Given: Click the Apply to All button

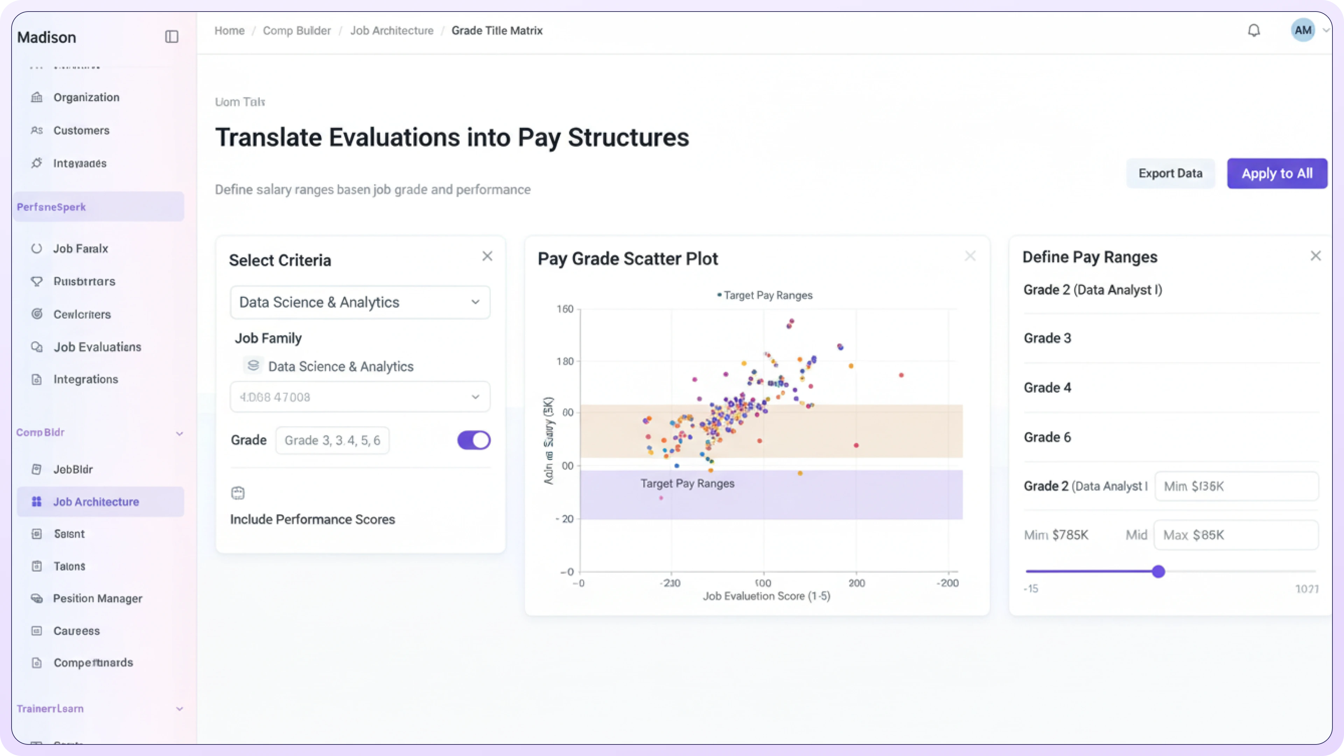Looking at the screenshot, I should click(x=1277, y=174).
